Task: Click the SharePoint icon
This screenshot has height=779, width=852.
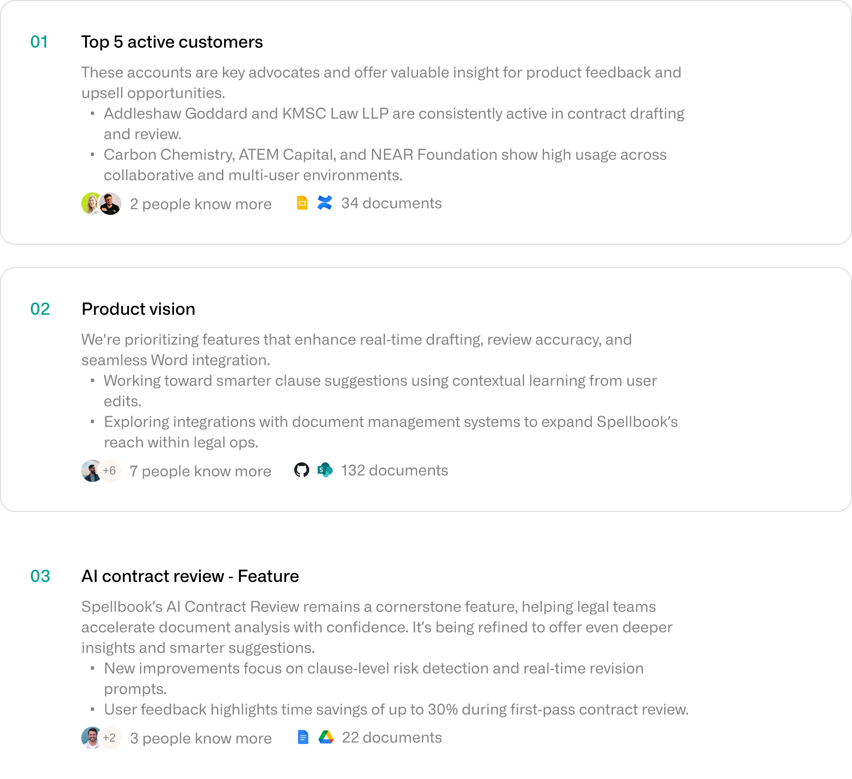Action: (x=325, y=470)
